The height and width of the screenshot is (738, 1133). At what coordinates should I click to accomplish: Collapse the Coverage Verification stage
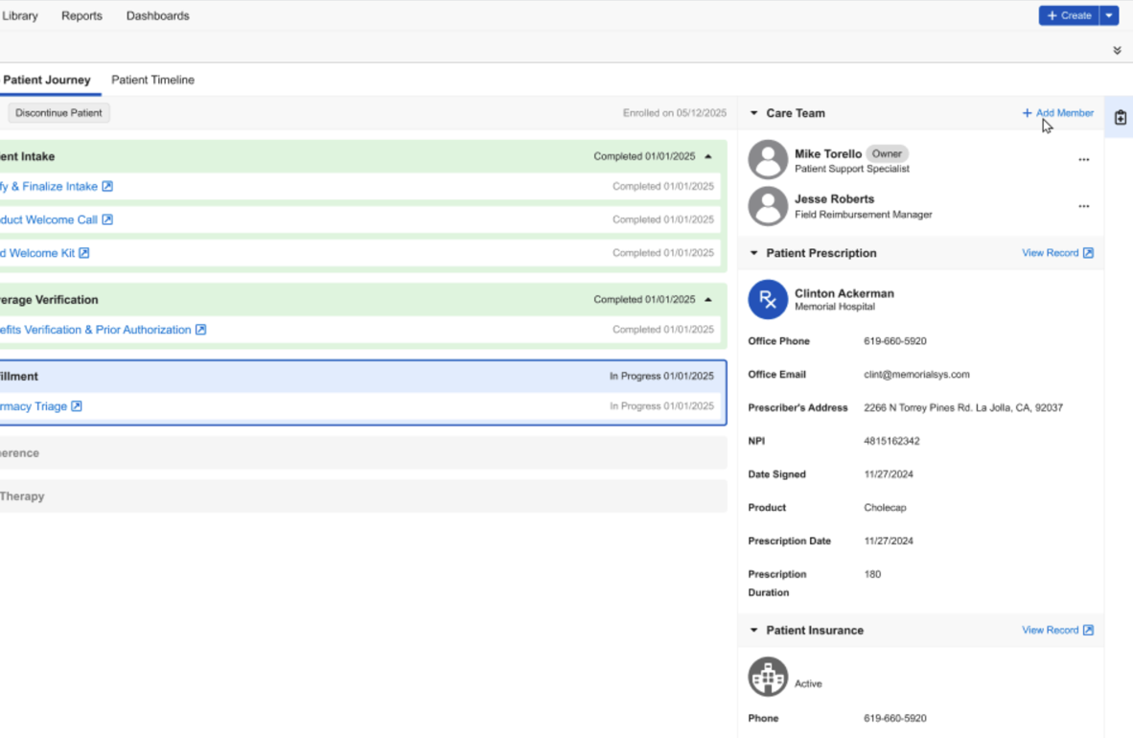(708, 299)
